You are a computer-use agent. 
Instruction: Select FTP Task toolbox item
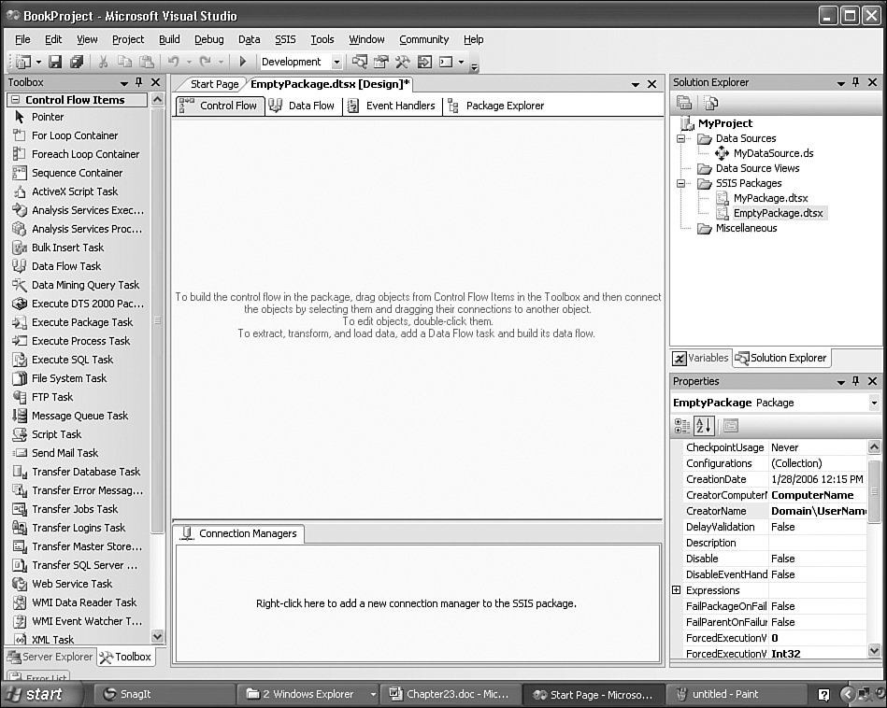point(79,397)
